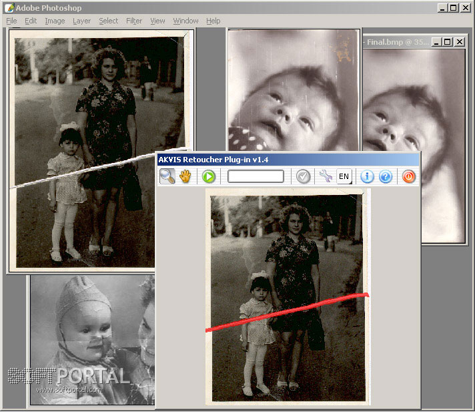Open the Image menu
This screenshot has height=412, width=475.
click(55, 21)
